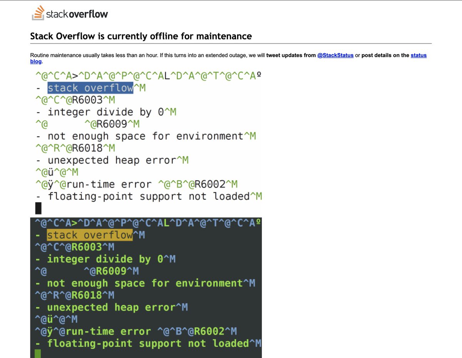Click 'post details on the' bold text
Viewport: 462px width, 358px height.
click(385, 55)
